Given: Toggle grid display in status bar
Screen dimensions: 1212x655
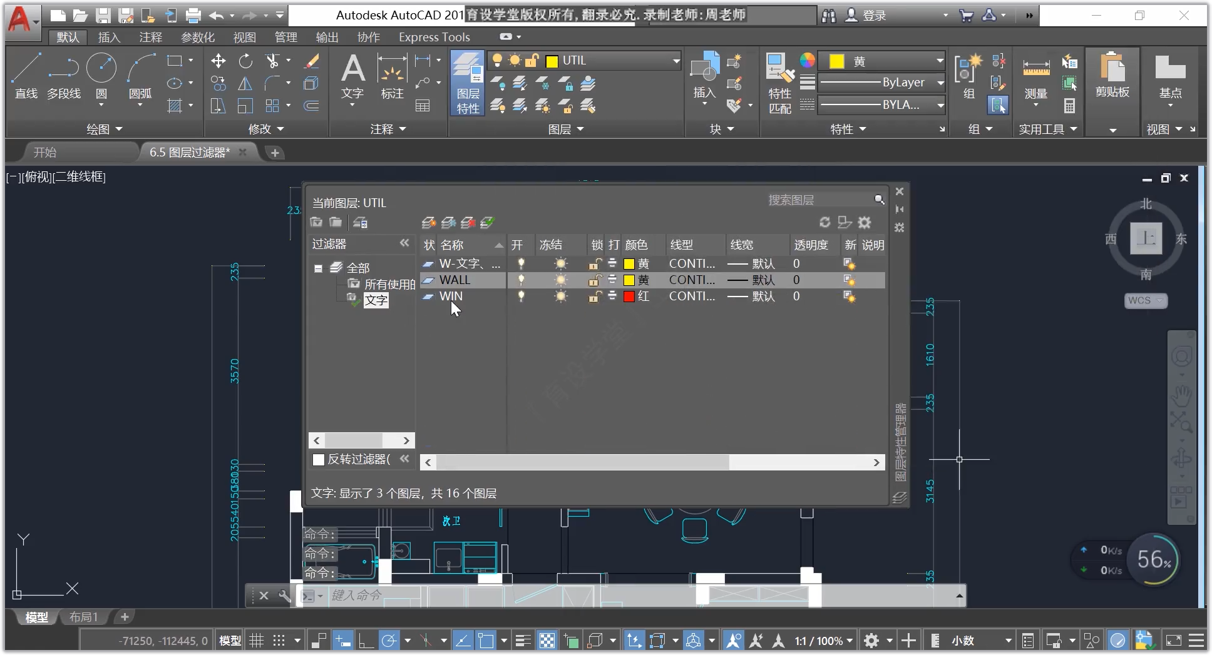Looking at the screenshot, I should click(257, 641).
